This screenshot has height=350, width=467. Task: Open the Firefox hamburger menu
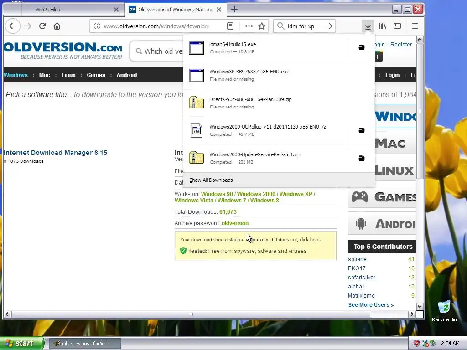pos(415,26)
